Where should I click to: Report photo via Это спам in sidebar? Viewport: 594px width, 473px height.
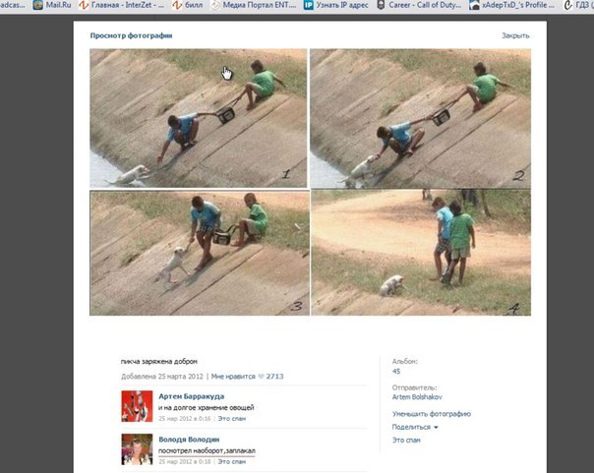point(406,440)
